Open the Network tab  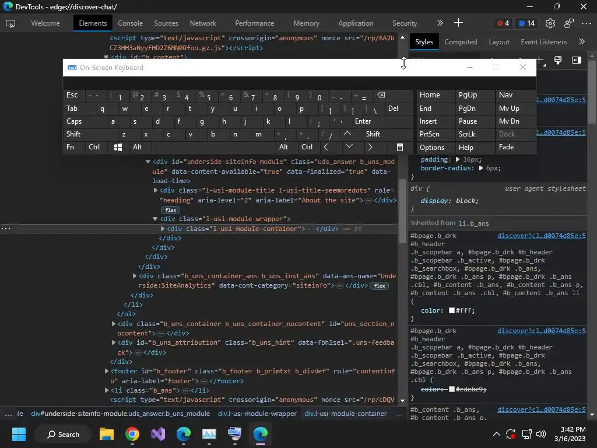(203, 23)
